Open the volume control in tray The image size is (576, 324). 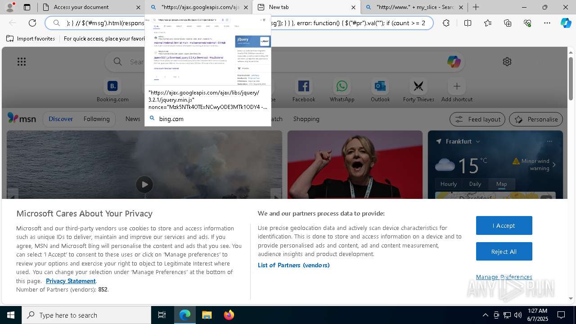click(x=518, y=315)
